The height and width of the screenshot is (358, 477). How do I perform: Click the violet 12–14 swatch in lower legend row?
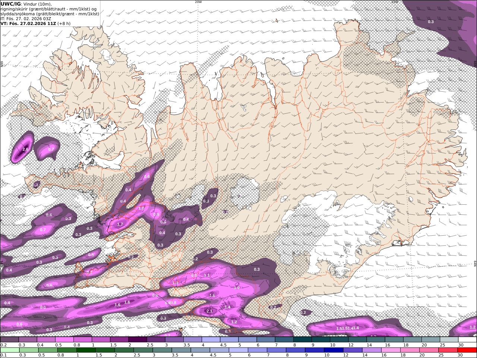pos(353,350)
